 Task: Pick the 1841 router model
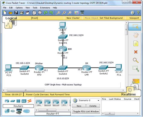[x=39, y=103]
